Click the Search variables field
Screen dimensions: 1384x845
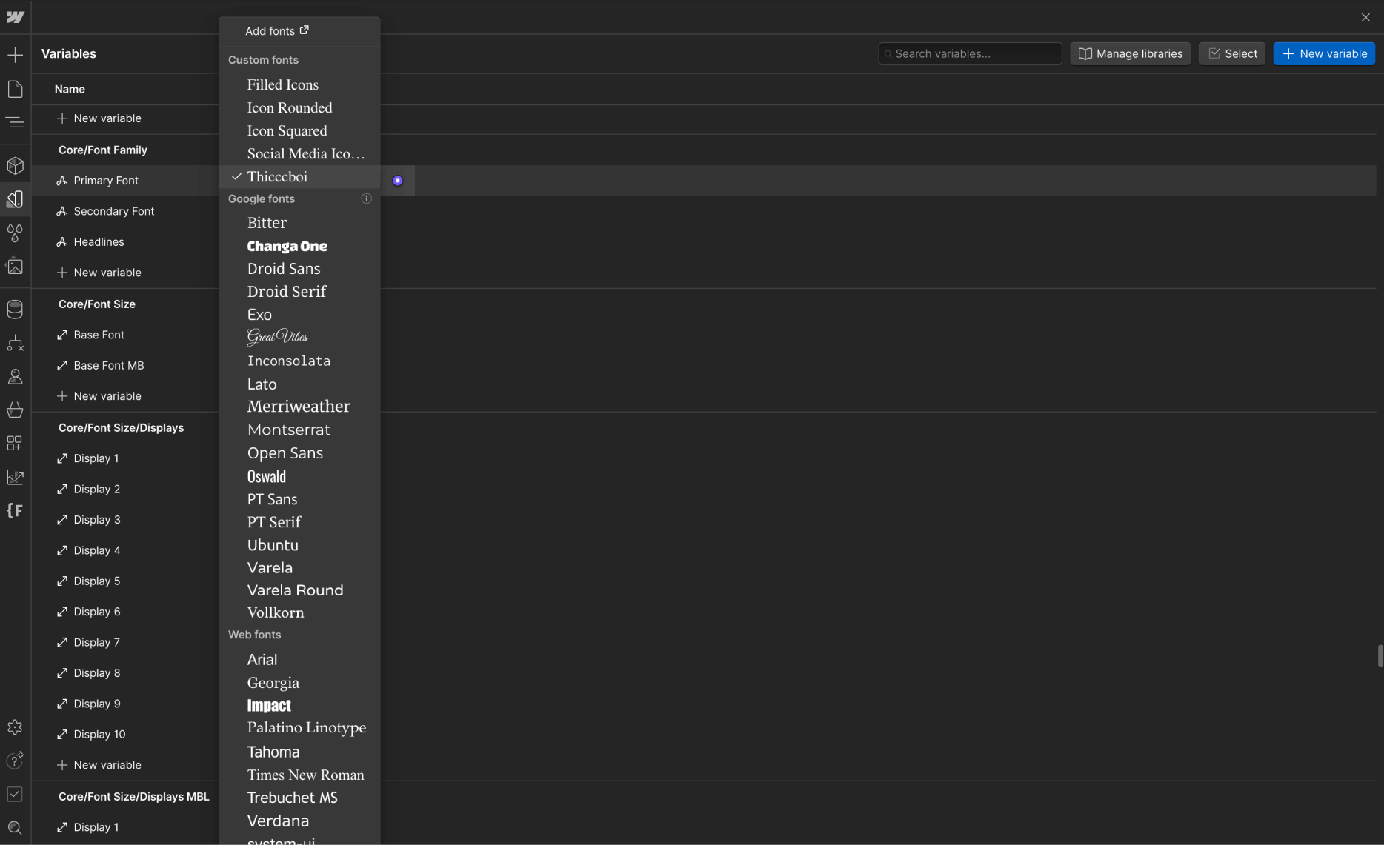(x=969, y=53)
